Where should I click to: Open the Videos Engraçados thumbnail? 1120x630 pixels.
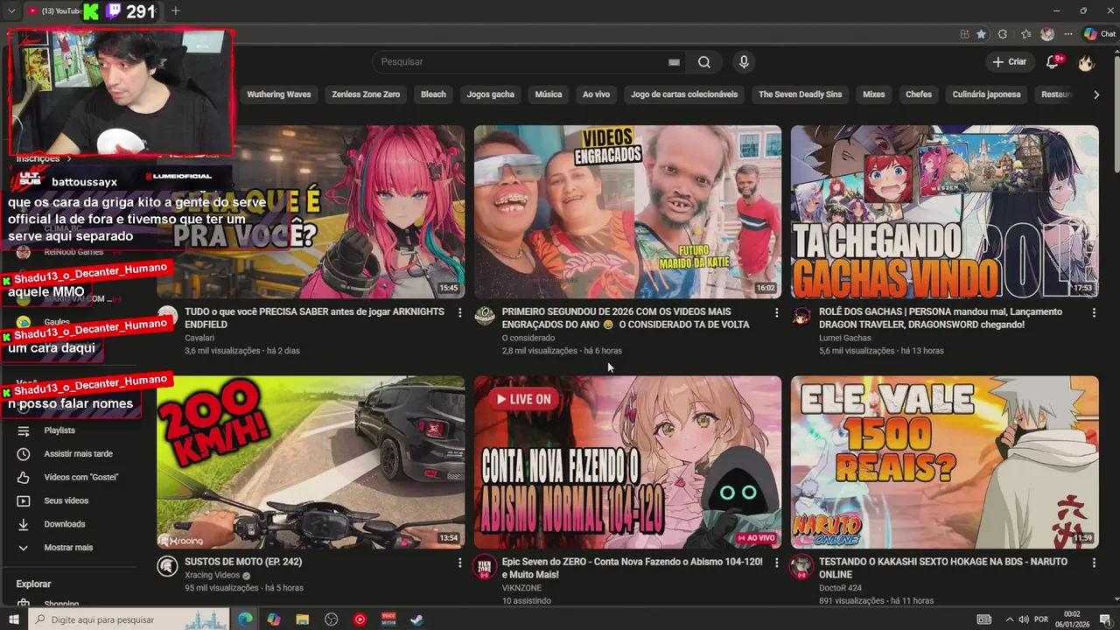[627, 212]
